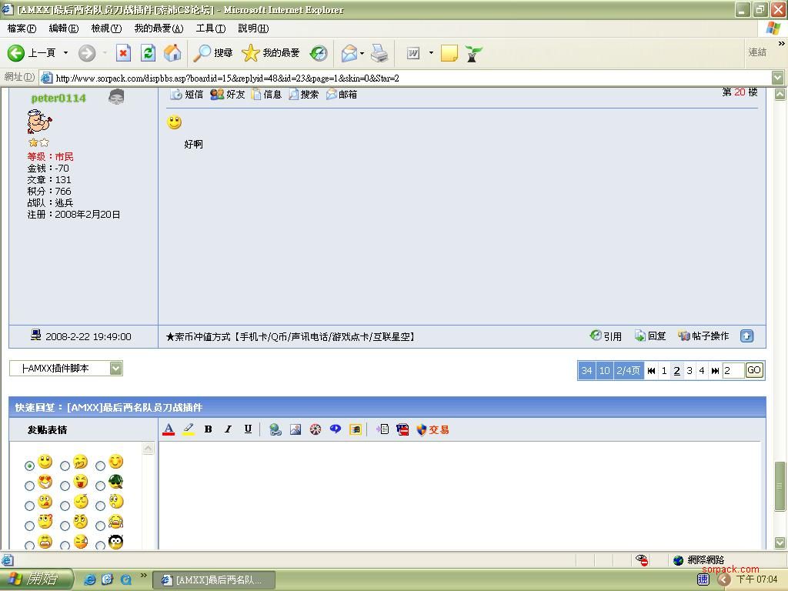Toggle italic formatting in reply editor
This screenshot has height=591, width=788.
(228, 429)
